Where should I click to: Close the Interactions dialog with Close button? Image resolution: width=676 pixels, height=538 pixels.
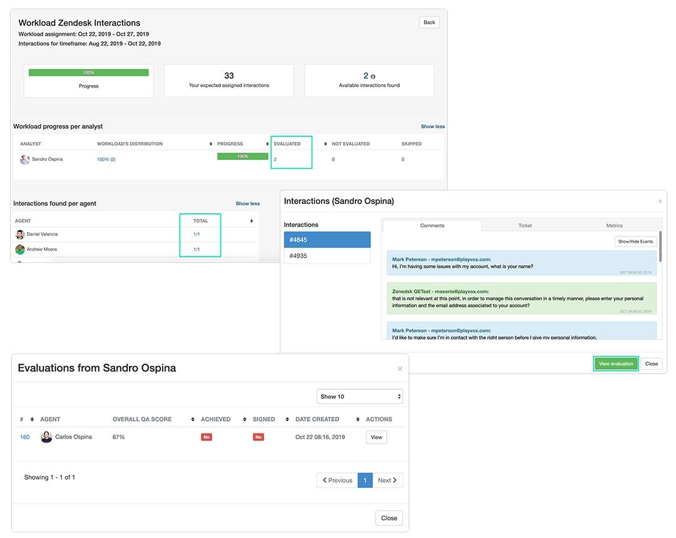[x=651, y=364]
